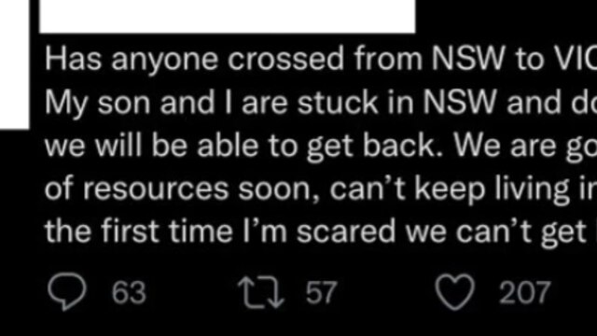Select the word "scared" in the last line
The height and width of the screenshot is (336, 597).
tap(346, 231)
